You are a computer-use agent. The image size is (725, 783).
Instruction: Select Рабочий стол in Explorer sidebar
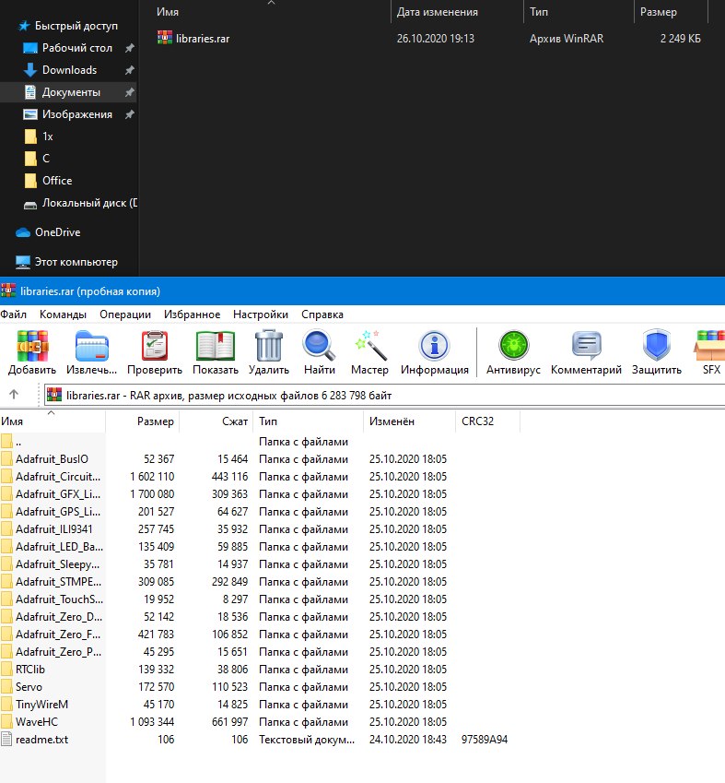click(x=68, y=48)
